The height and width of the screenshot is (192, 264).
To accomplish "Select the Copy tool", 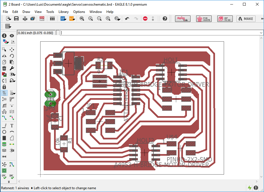I will [4, 62].
